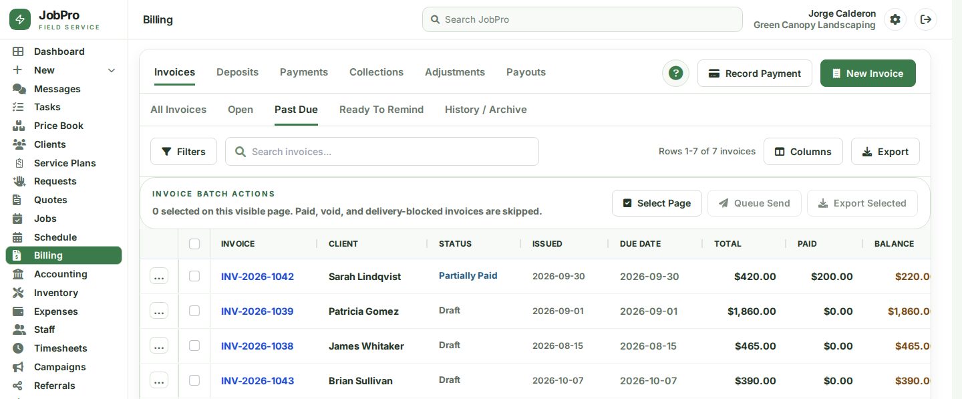Focus the Search invoices field
The image size is (962, 399).
point(382,152)
